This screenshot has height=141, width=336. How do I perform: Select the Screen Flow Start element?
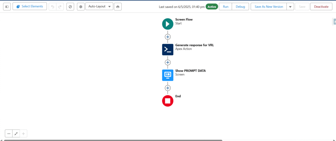point(168,24)
